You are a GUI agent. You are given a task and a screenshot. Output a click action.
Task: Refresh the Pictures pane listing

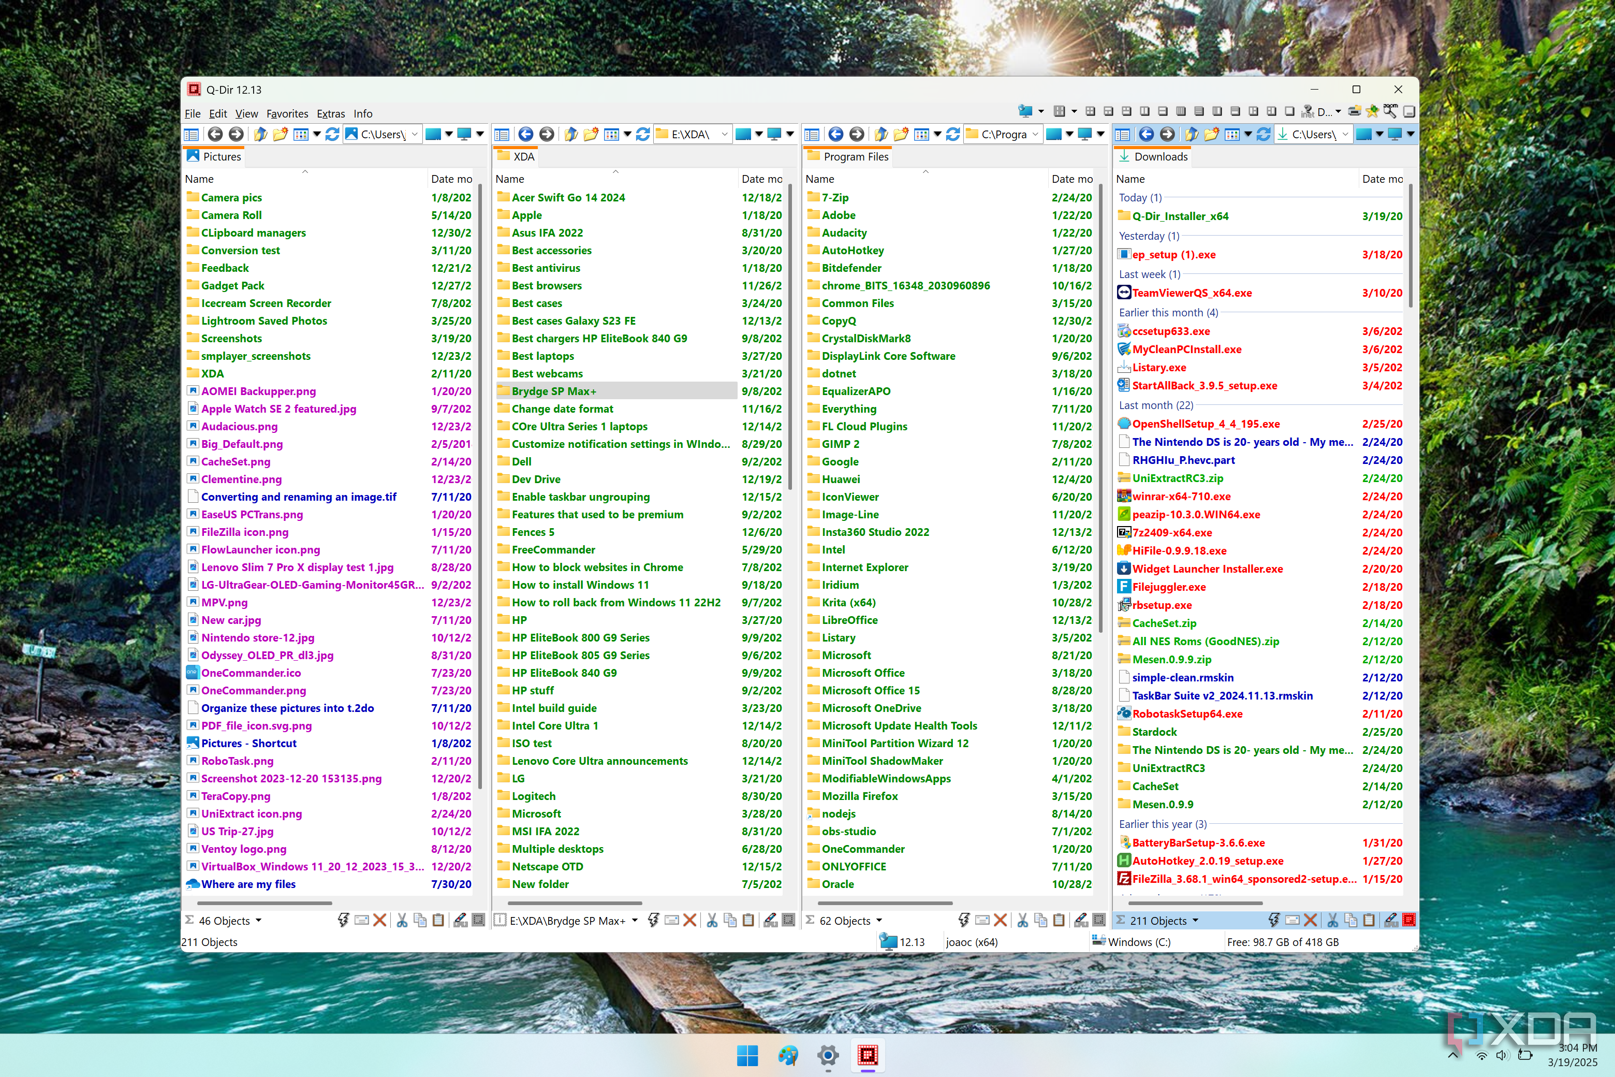[x=332, y=134]
